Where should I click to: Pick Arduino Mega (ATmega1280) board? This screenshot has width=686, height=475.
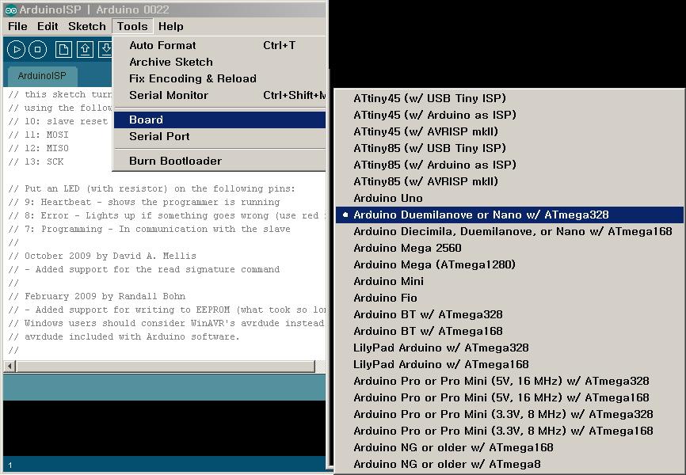[x=509, y=264]
